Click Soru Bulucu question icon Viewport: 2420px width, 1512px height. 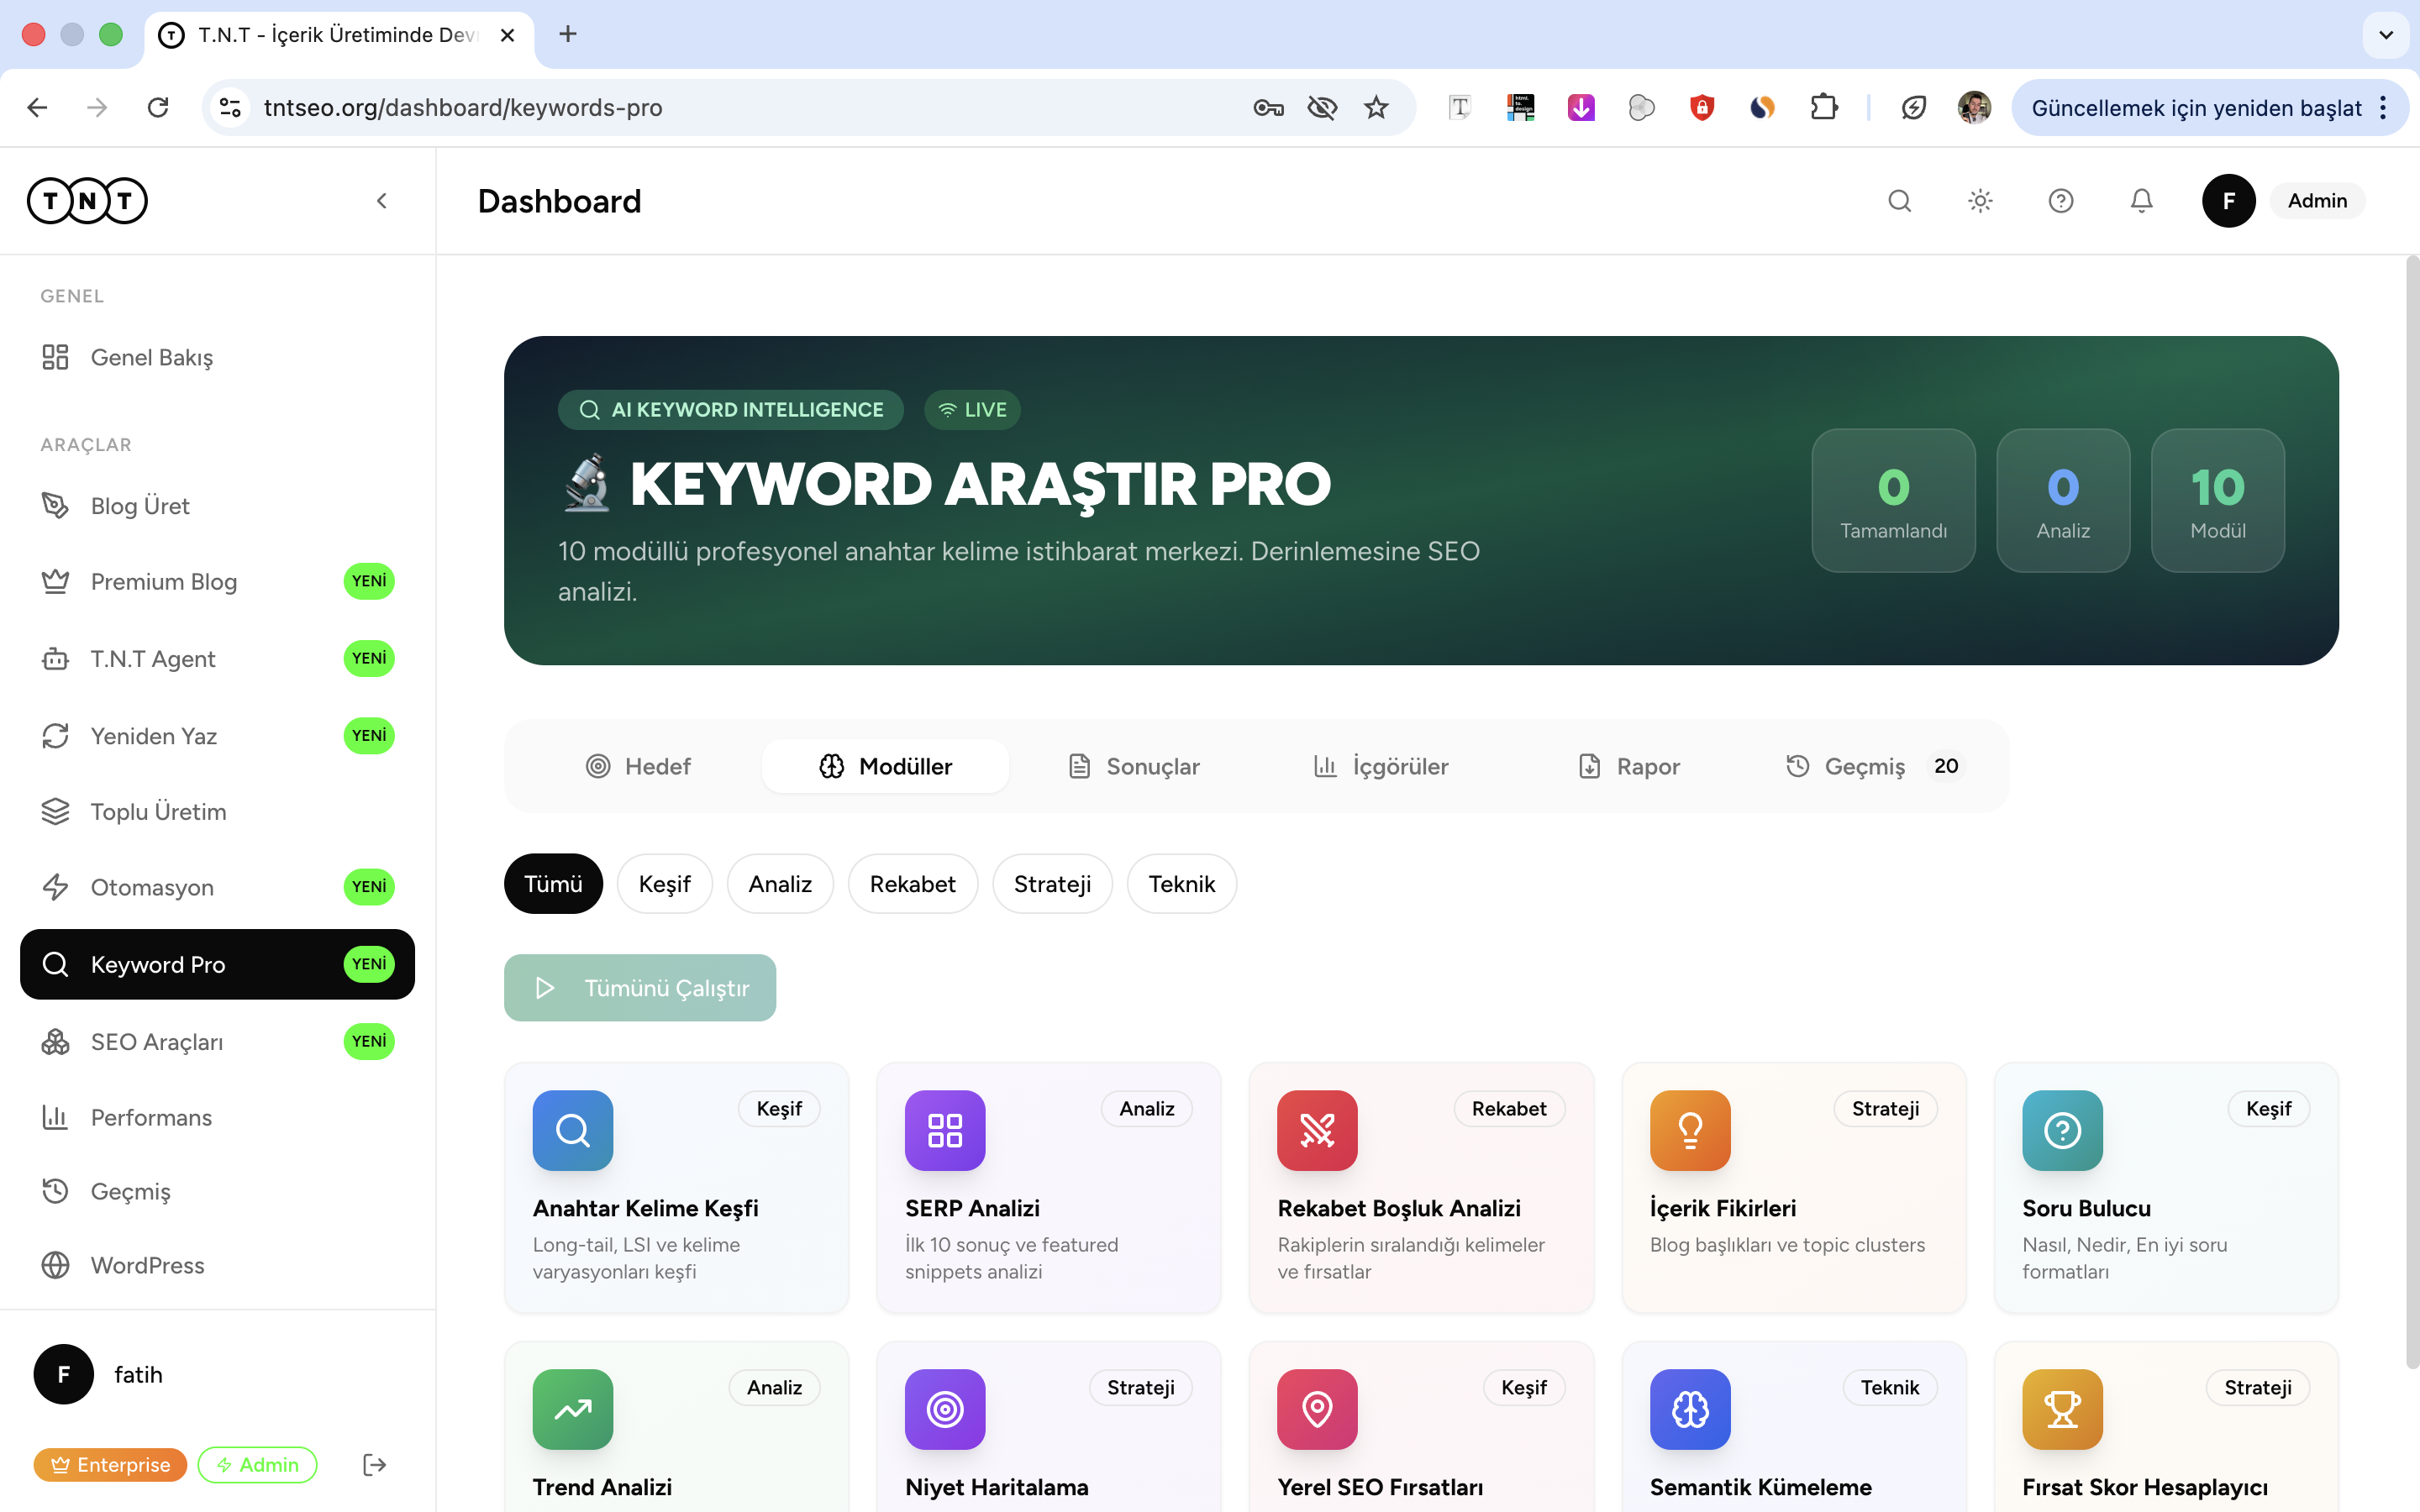(x=2062, y=1130)
